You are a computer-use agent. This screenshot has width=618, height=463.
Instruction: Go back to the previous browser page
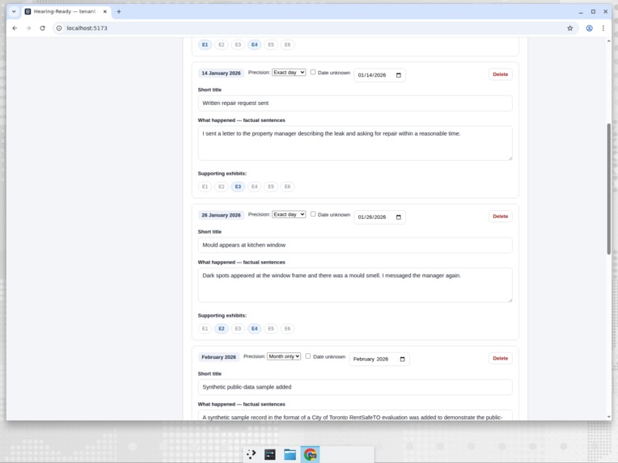click(15, 28)
